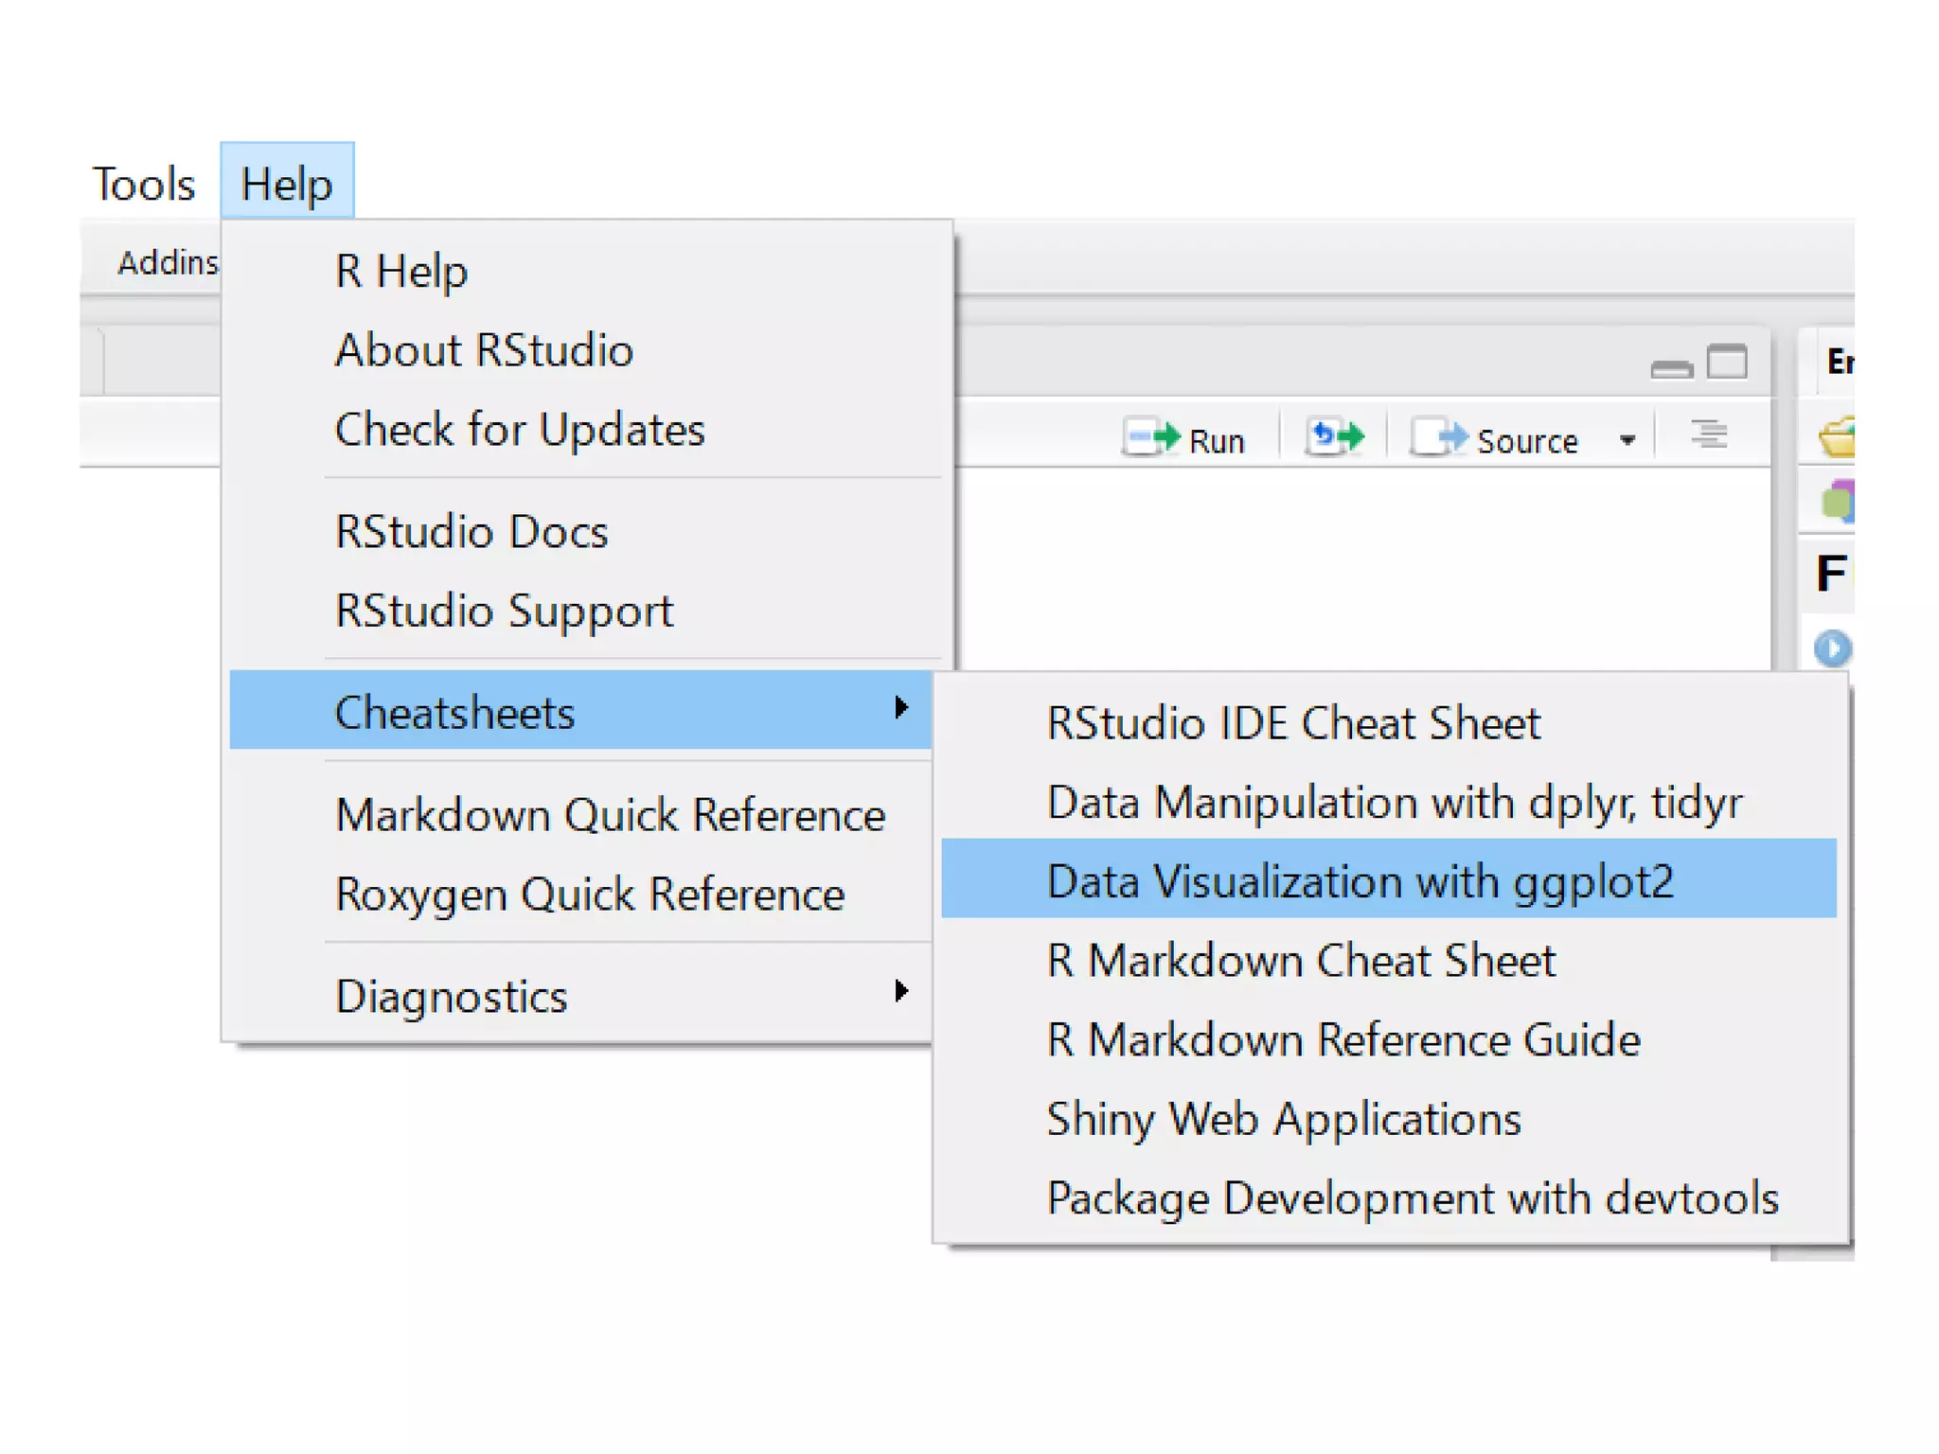The image size is (1939, 1454).
Task: Open the Addins toolbar button
Action: pos(167,262)
